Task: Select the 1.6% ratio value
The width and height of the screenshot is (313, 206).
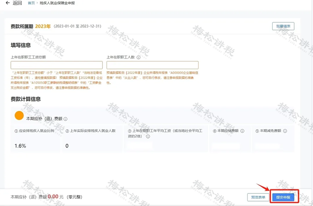Action: pyautogui.click(x=20, y=146)
